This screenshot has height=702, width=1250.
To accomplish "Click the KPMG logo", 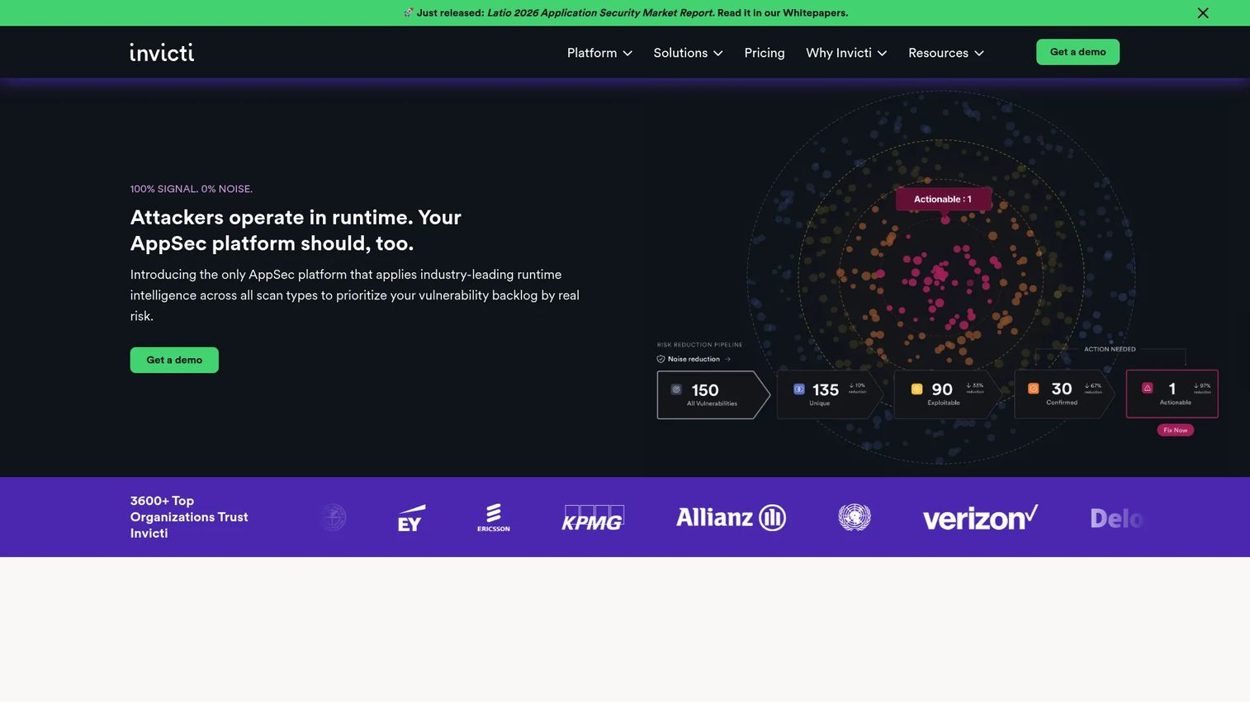I will (x=593, y=517).
